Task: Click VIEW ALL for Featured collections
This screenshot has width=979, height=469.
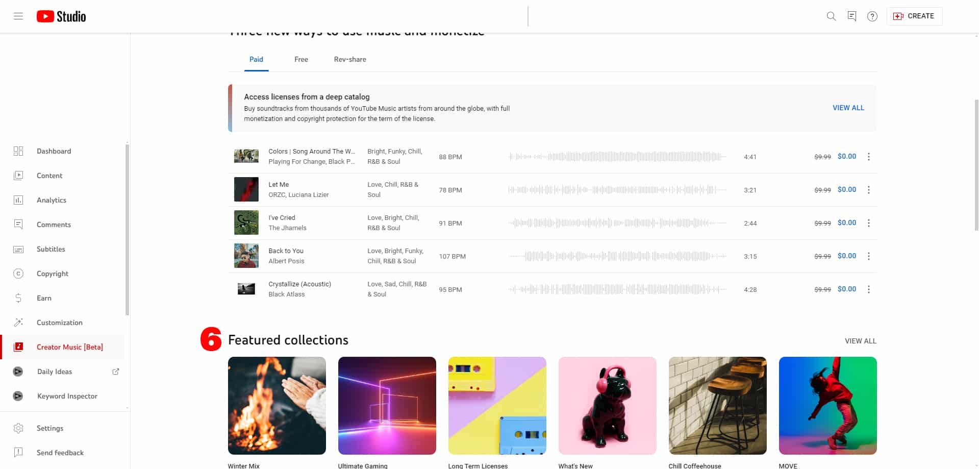Action: (860, 341)
